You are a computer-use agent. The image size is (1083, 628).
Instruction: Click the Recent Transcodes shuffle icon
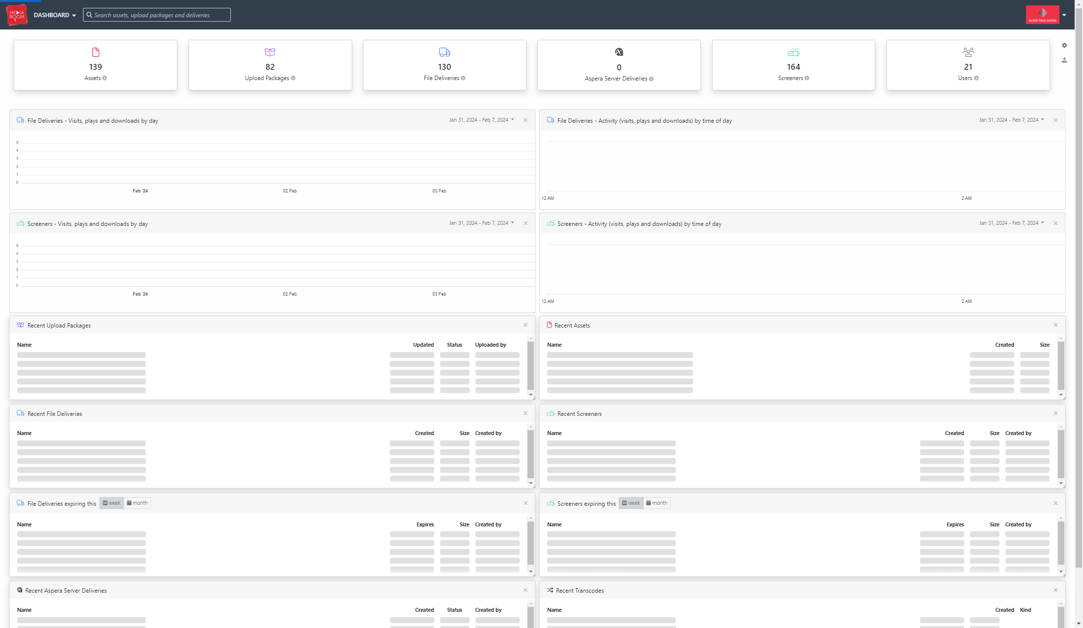click(550, 590)
